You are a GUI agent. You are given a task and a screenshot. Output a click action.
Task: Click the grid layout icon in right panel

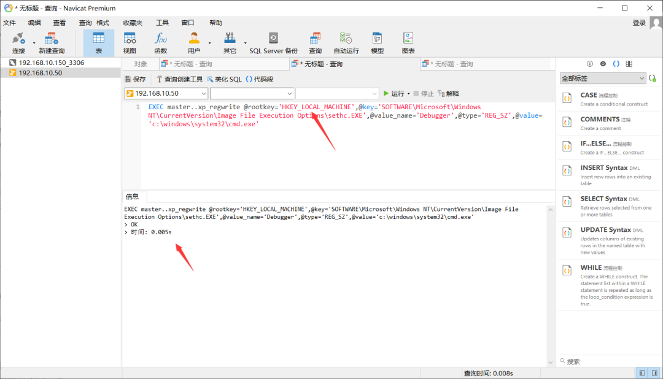click(x=629, y=64)
